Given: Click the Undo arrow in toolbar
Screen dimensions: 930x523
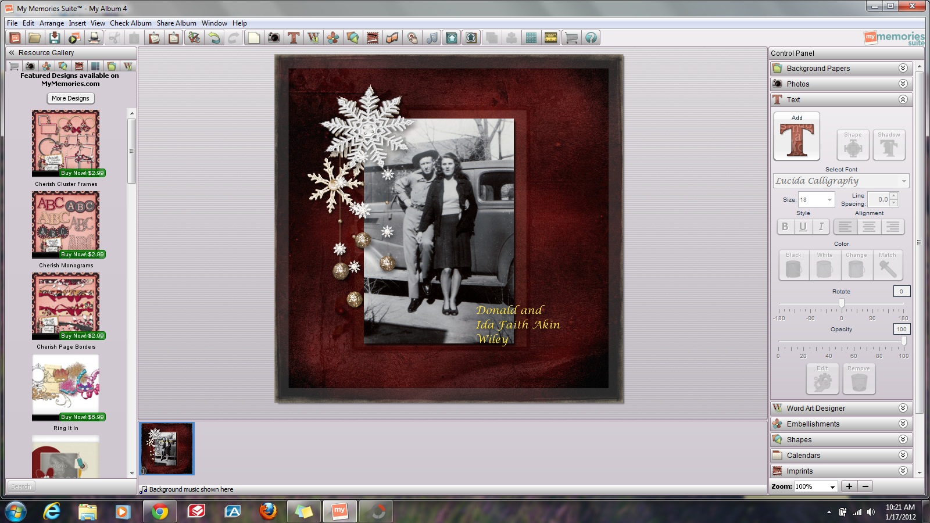Looking at the screenshot, I should coord(214,38).
